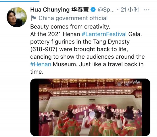The height and width of the screenshot is (137, 157).
Task: Open the 21小时 timestamp
Action: (x=130, y=10)
